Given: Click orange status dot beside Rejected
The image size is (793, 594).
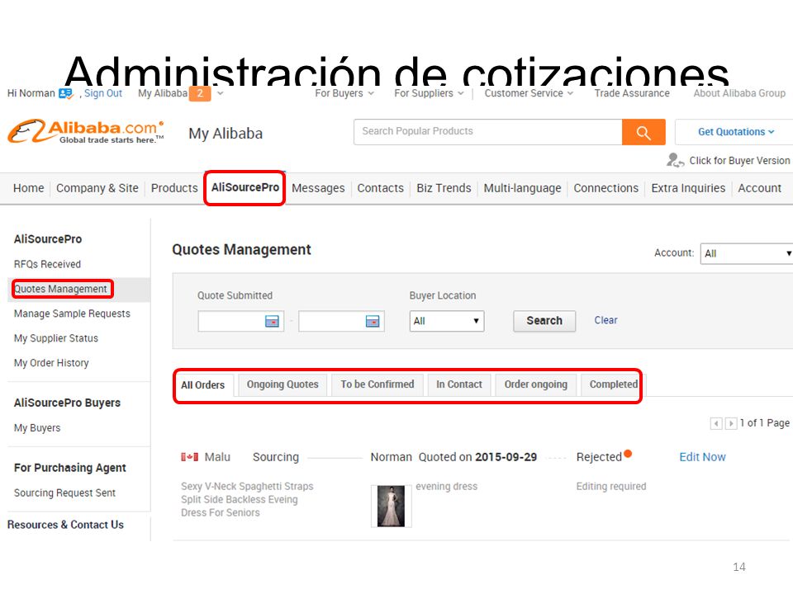Looking at the screenshot, I should (628, 453).
